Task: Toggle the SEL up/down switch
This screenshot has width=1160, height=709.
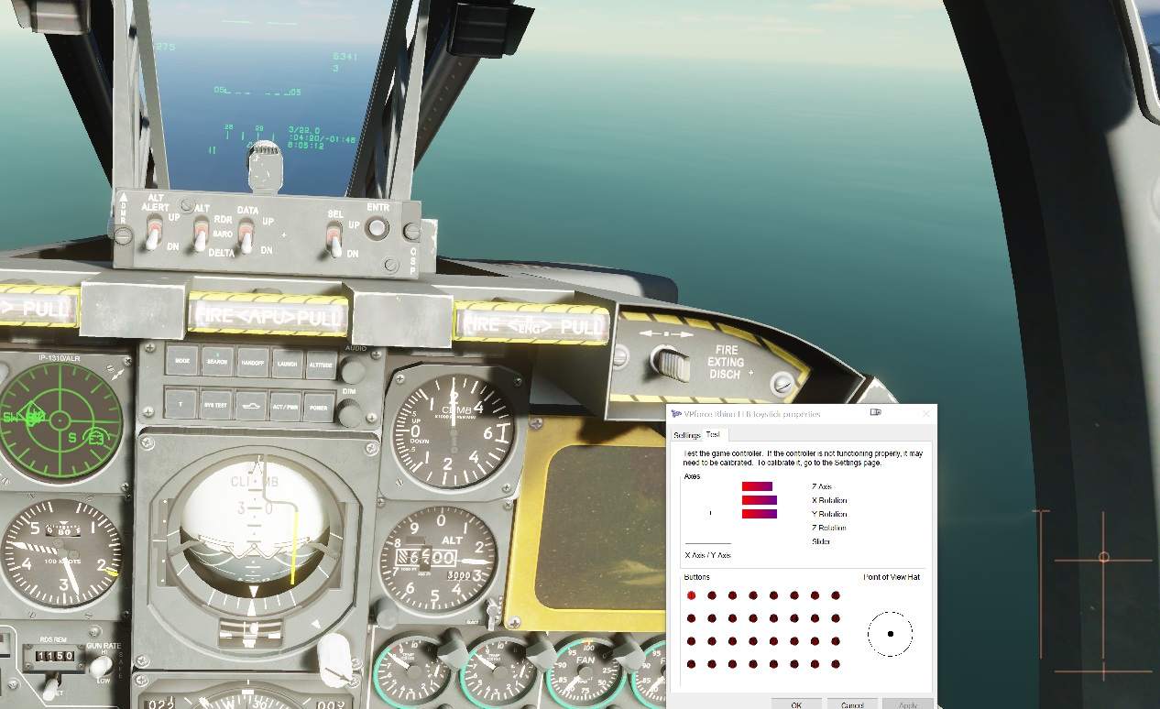Action: coord(336,239)
